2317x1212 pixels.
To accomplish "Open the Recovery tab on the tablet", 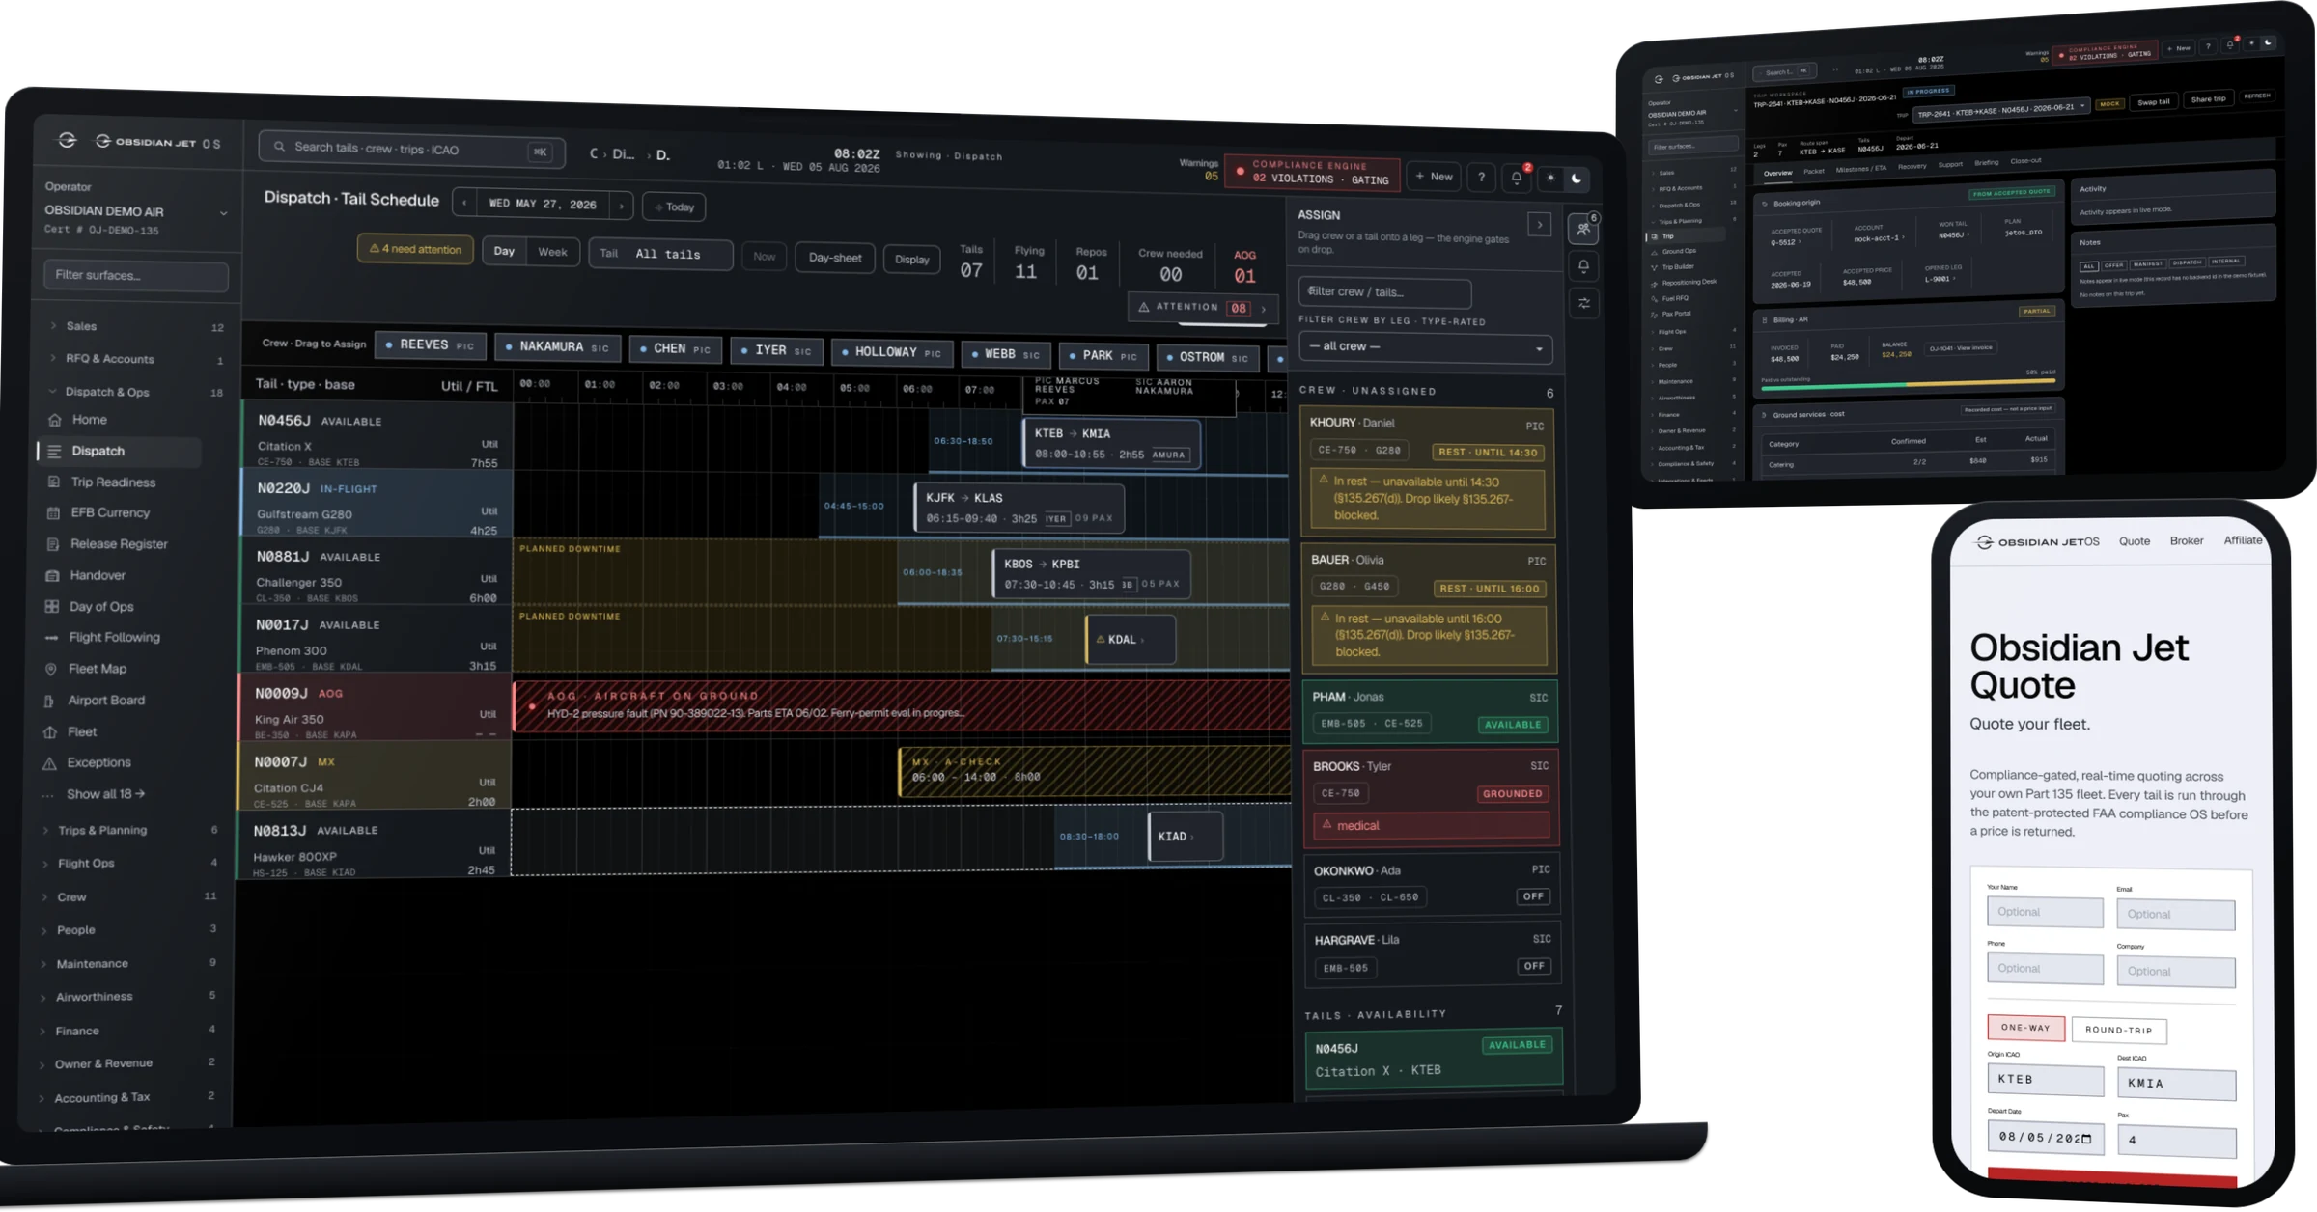I will 1912,166.
